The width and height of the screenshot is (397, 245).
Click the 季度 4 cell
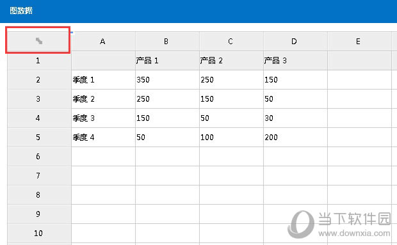point(103,138)
